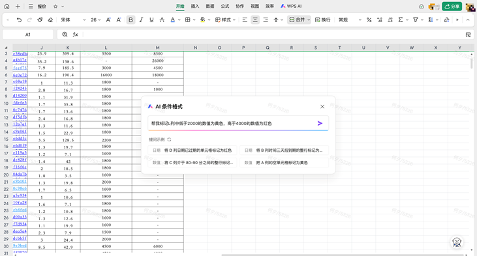Undo the last action
The width and height of the screenshot is (477, 256).
point(19,20)
